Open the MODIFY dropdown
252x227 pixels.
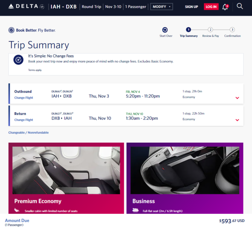161,7
